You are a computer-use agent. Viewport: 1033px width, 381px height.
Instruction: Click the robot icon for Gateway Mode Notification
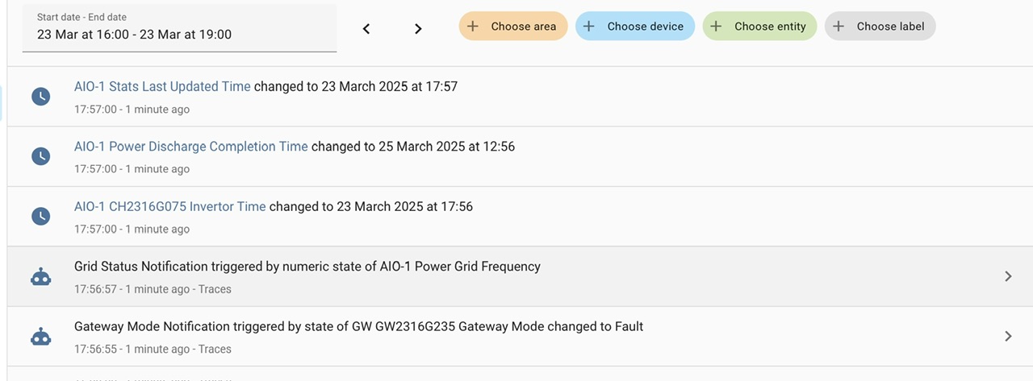40,337
